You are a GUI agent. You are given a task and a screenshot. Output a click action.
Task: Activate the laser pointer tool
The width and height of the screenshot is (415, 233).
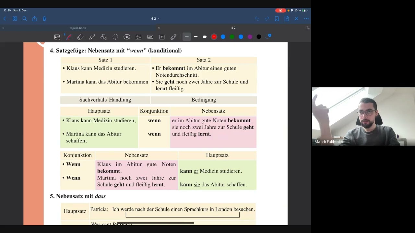(173, 37)
